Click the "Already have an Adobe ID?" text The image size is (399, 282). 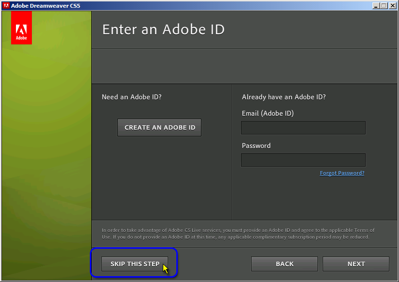(x=284, y=97)
